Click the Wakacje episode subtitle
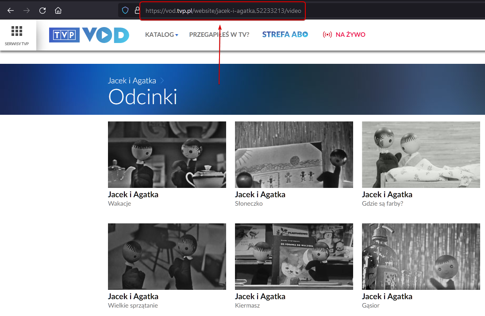Viewport: 485px width, 316px height. [119, 204]
